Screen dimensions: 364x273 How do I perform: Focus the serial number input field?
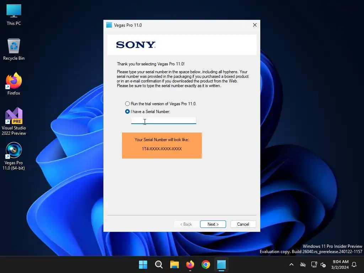coord(164,121)
